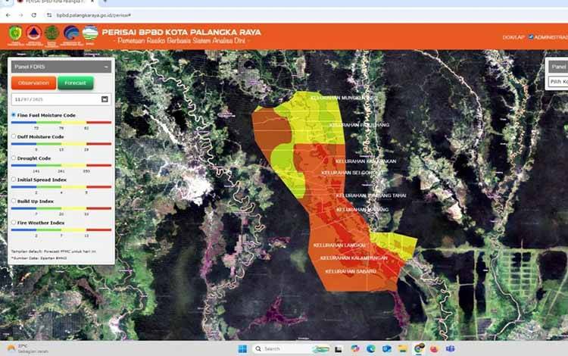Open File Explorer from the taskbar
The width and height of the screenshot is (568, 356).
coord(402,348)
